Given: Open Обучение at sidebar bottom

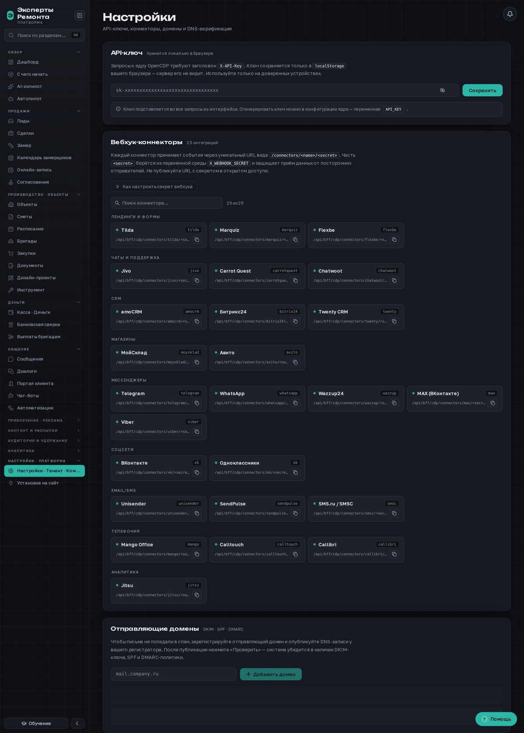Looking at the screenshot, I should click(x=36, y=723).
